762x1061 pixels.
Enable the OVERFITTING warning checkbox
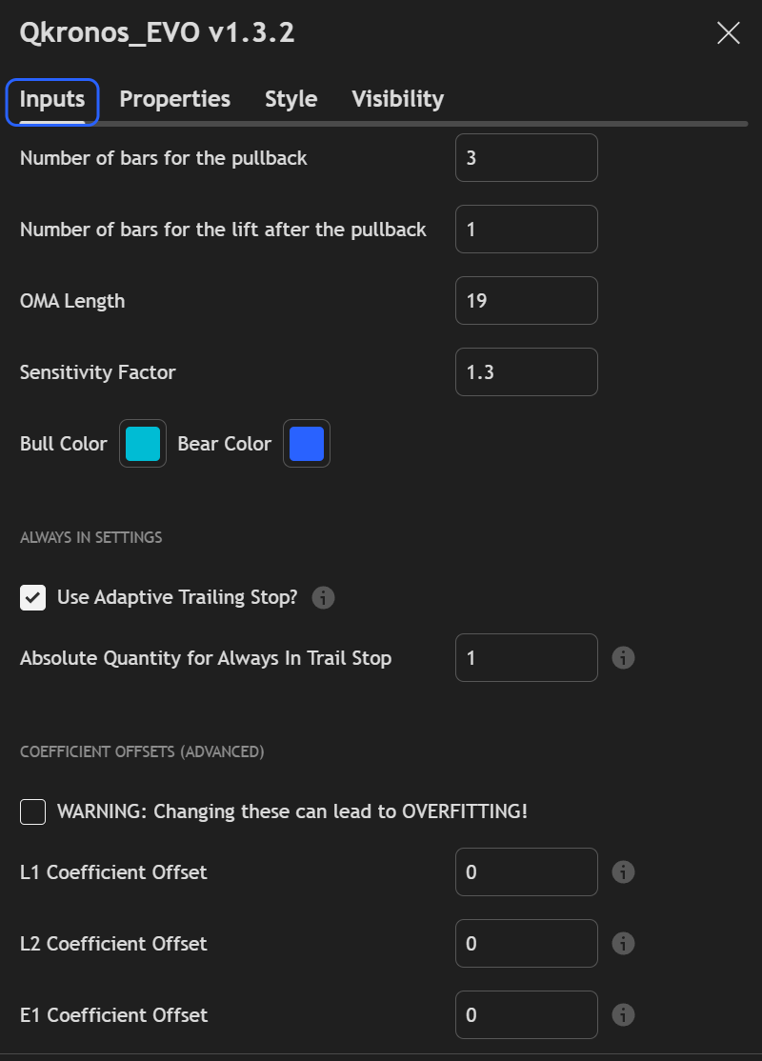(33, 812)
